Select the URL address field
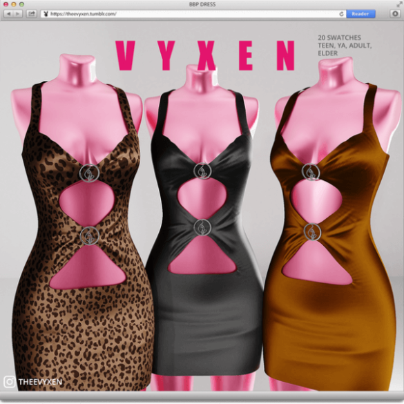Screen dimensions: 404x404 (x=193, y=14)
